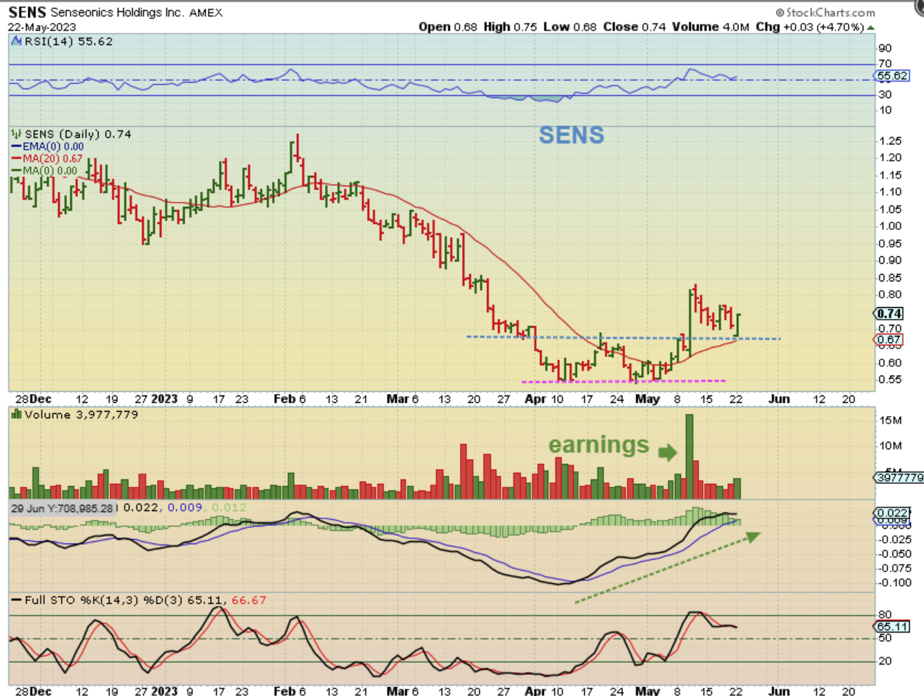The height and width of the screenshot is (696, 924).
Task: Click the 30 level on the RSI axis
Action: pyautogui.click(x=886, y=95)
